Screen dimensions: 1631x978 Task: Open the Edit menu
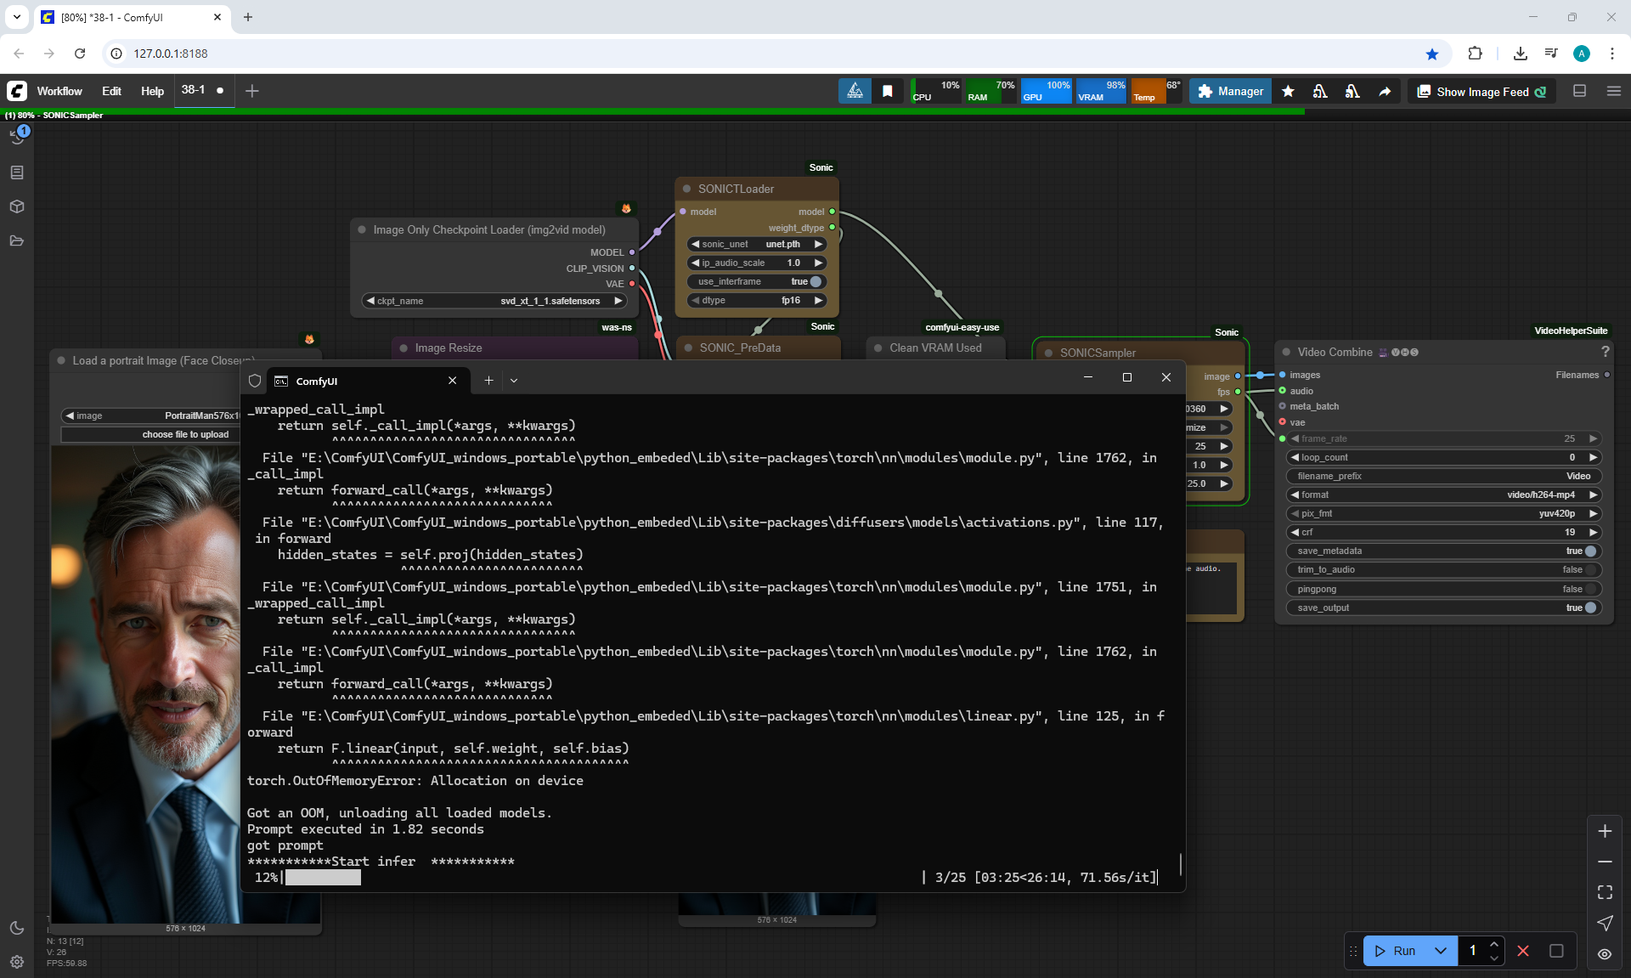click(111, 91)
